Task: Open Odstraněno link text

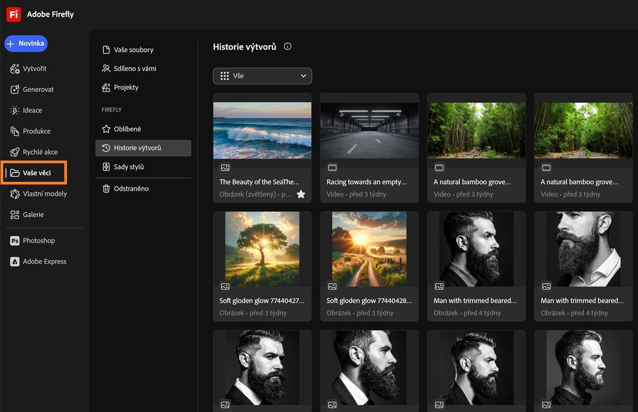Action: pyautogui.click(x=131, y=188)
